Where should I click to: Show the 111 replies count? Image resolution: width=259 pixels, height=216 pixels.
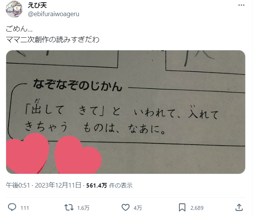25,208
